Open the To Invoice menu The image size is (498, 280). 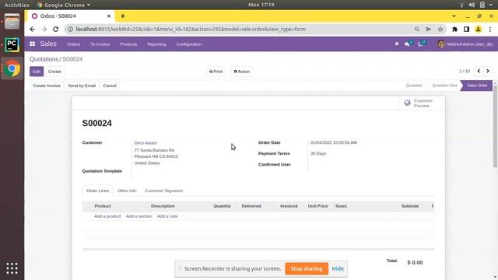click(100, 44)
